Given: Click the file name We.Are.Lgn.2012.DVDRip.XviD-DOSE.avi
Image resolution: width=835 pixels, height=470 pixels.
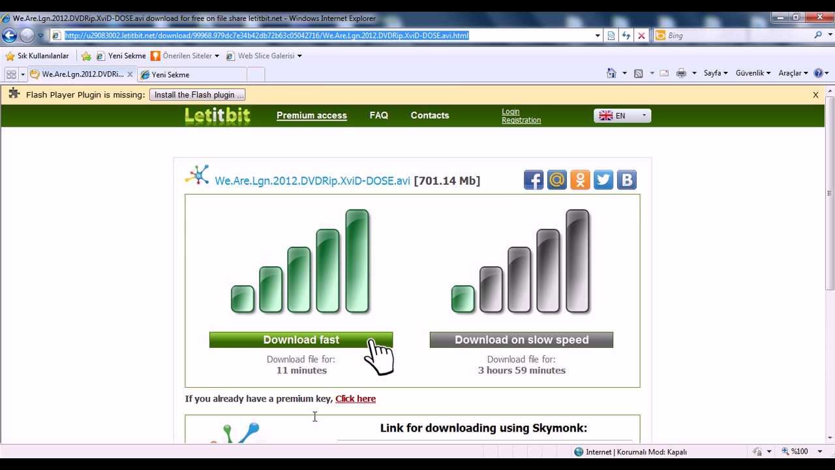Looking at the screenshot, I should pyautogui.click(x=312, y=181).
